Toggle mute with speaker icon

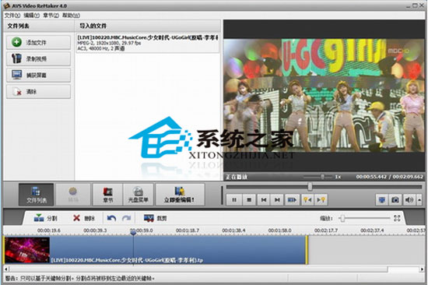click(409, 200)
